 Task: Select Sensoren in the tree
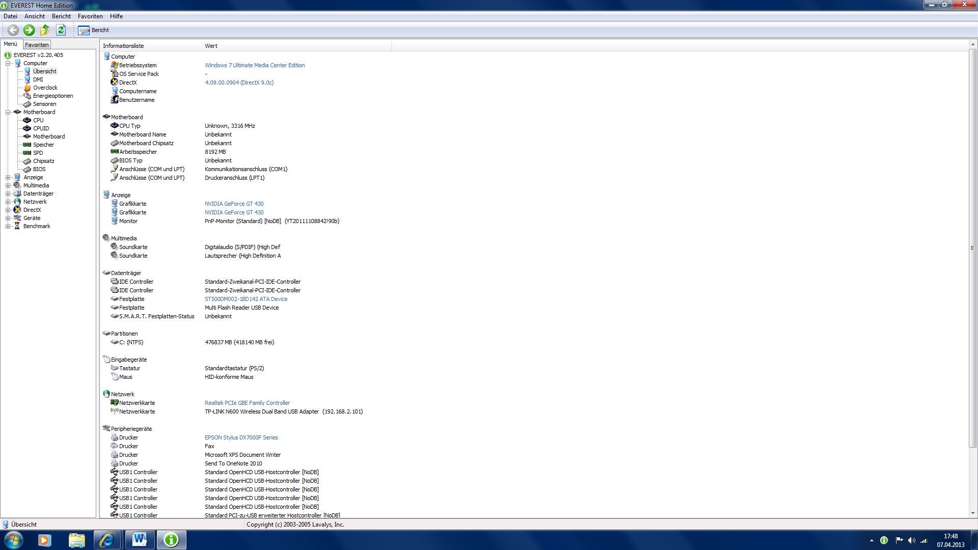coord(44,104)
